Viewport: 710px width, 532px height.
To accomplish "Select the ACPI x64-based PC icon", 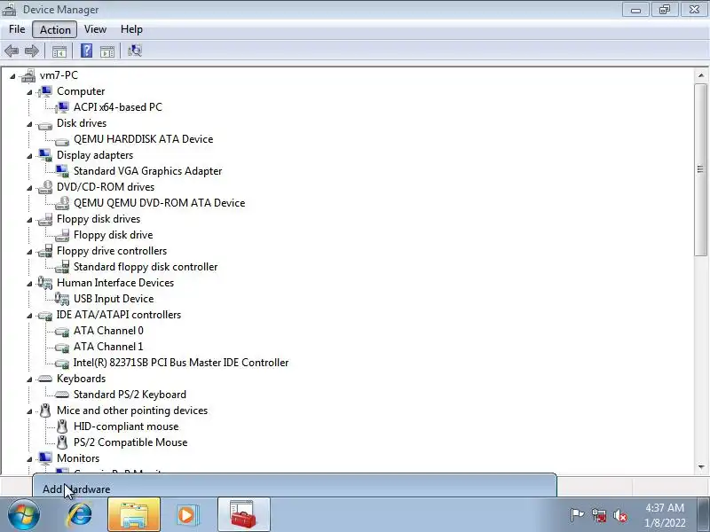I will [62, 107].
